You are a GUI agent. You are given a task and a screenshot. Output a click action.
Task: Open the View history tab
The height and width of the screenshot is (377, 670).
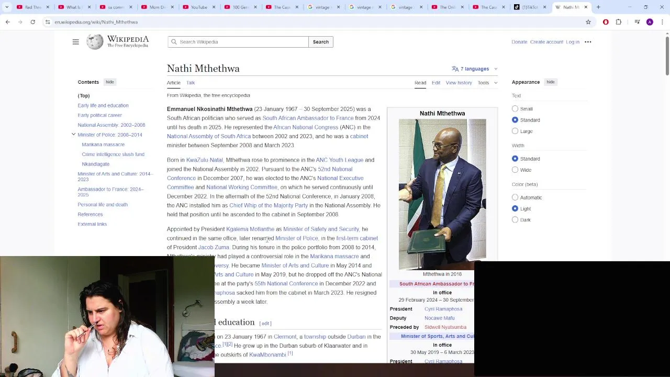(459, 83)
